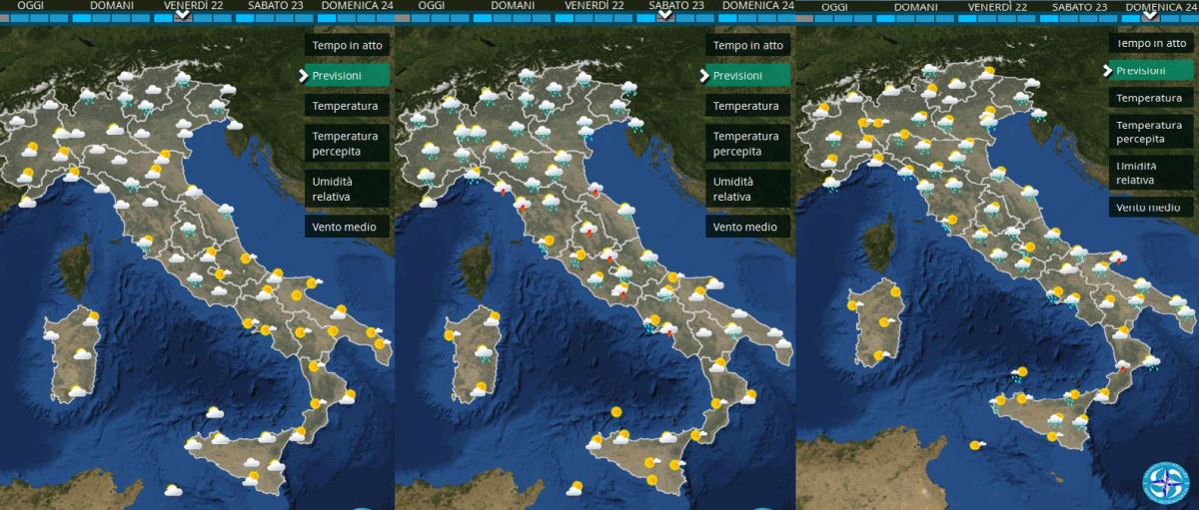This screenshot has height=510, width=1199.
Task: Show Temperatura layer in middle panel
Action: coord(748,106)
